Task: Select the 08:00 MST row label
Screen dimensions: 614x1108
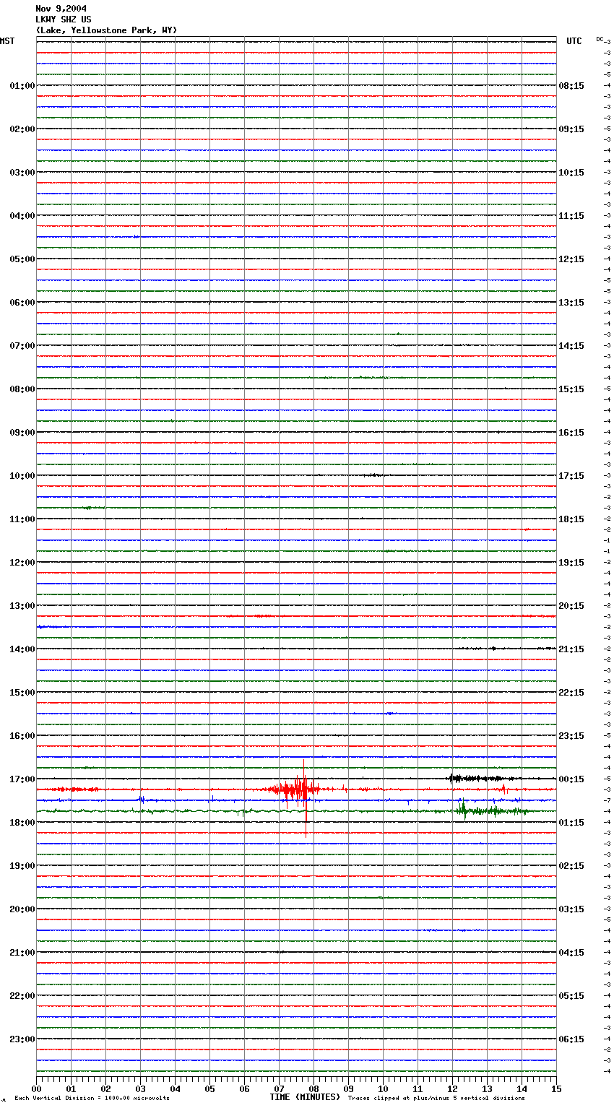Action: pyautogui.click(x=22, y=389)
